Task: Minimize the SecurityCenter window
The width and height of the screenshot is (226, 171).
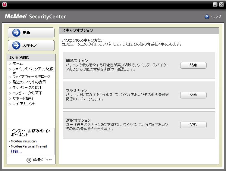Action: click(215, 5)
